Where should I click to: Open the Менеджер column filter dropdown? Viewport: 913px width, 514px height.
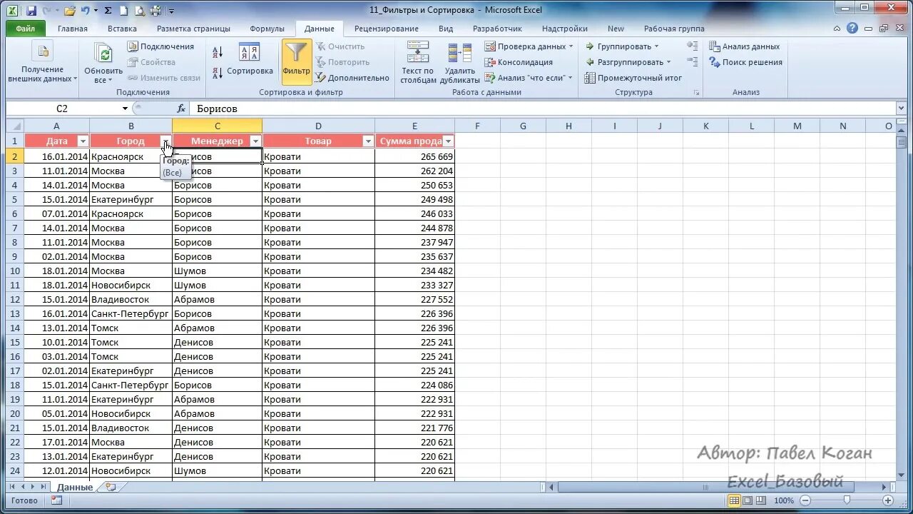(x=255, y=141)
